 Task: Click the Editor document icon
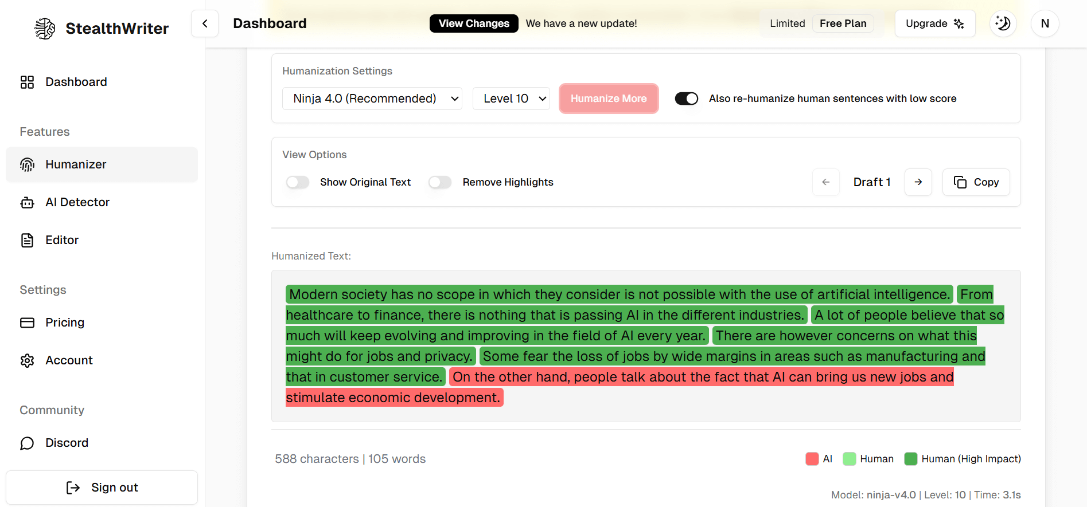pos(27,240)
